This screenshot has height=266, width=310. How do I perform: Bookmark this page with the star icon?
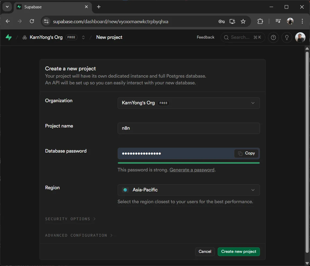tap(243, 21)
